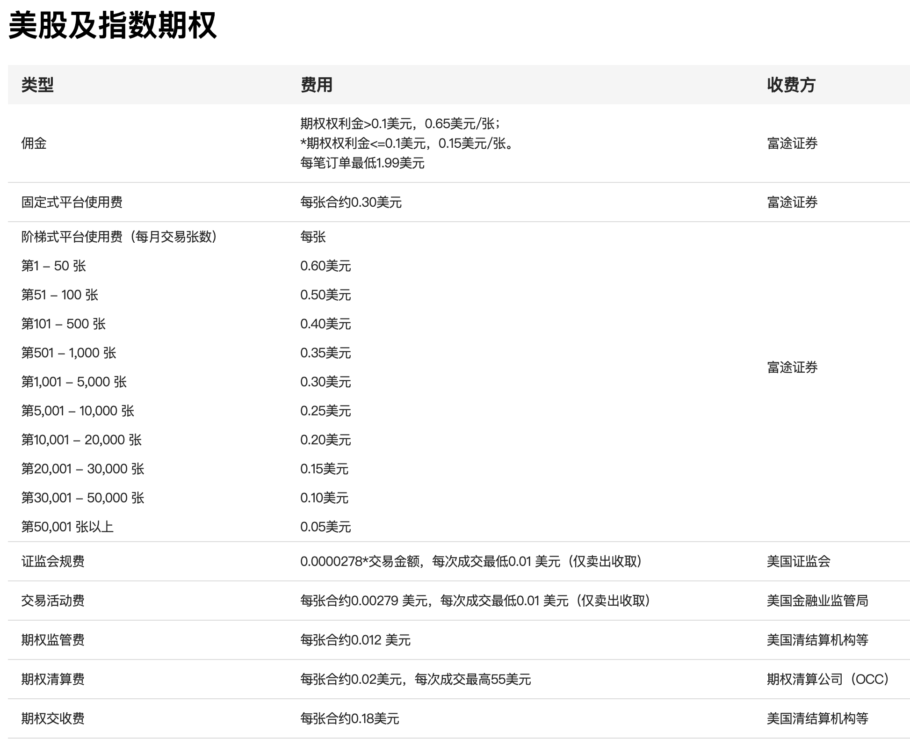Click 美国金融业监管局 charging party

(817, 601)
